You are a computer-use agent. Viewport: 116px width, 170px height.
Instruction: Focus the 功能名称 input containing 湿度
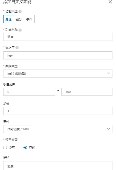[x=58, y=37]
